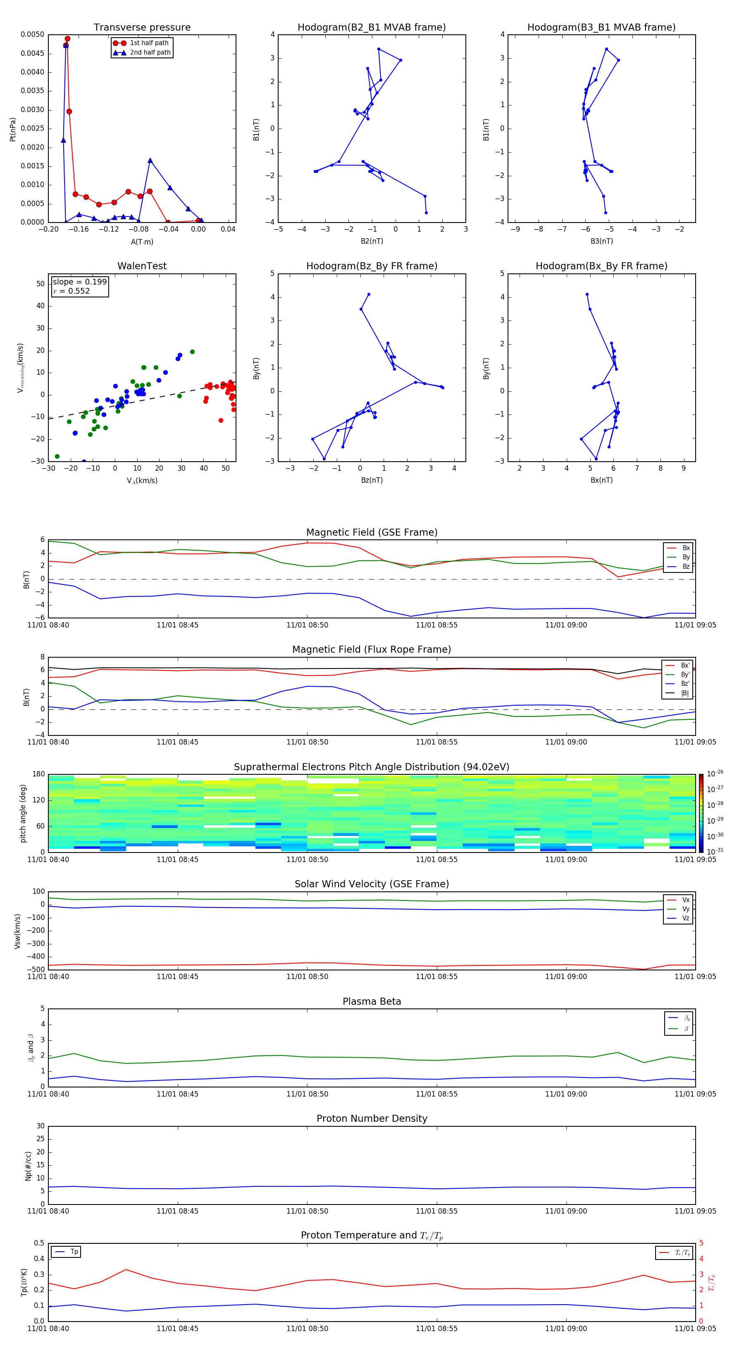This screenshot has height=1365, width=744.
Task: Click the 'Pt(nPa)' y-axis label
Action: tap(13, 129)
